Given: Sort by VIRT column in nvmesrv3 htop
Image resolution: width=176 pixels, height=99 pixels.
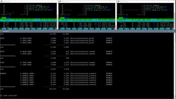Looking at the screenshot, I should [139, 19].
